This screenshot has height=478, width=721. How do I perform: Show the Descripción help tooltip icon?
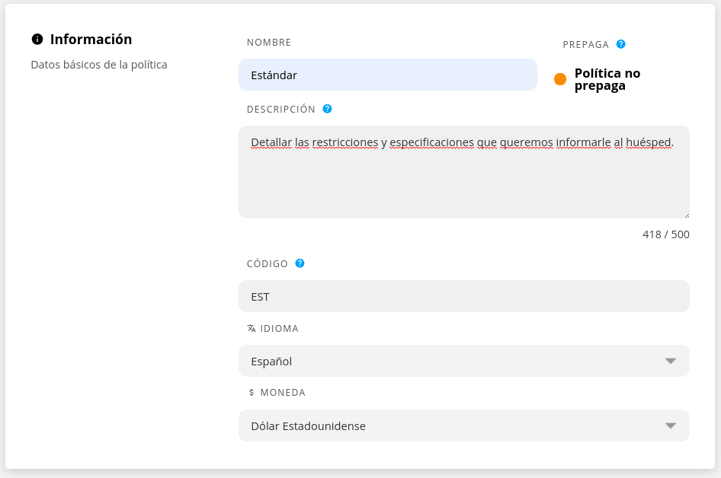[x=327, y=109]
